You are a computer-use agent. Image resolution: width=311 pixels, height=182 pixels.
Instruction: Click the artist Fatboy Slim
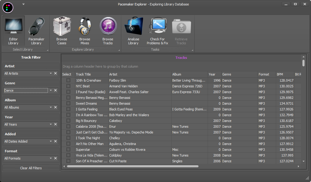[x=117, y=80]
